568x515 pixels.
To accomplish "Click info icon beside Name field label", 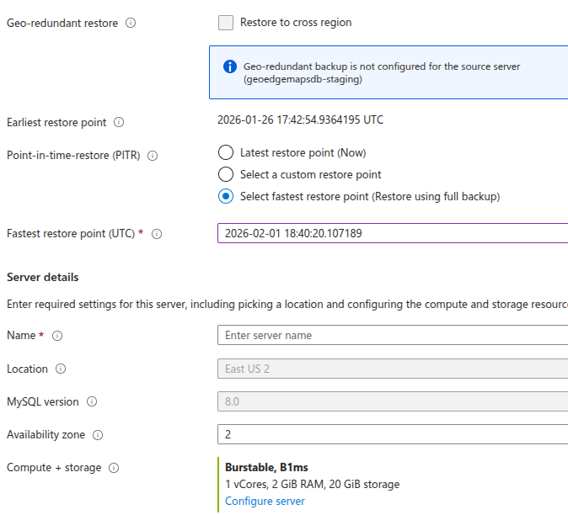I will pos(57,336).
